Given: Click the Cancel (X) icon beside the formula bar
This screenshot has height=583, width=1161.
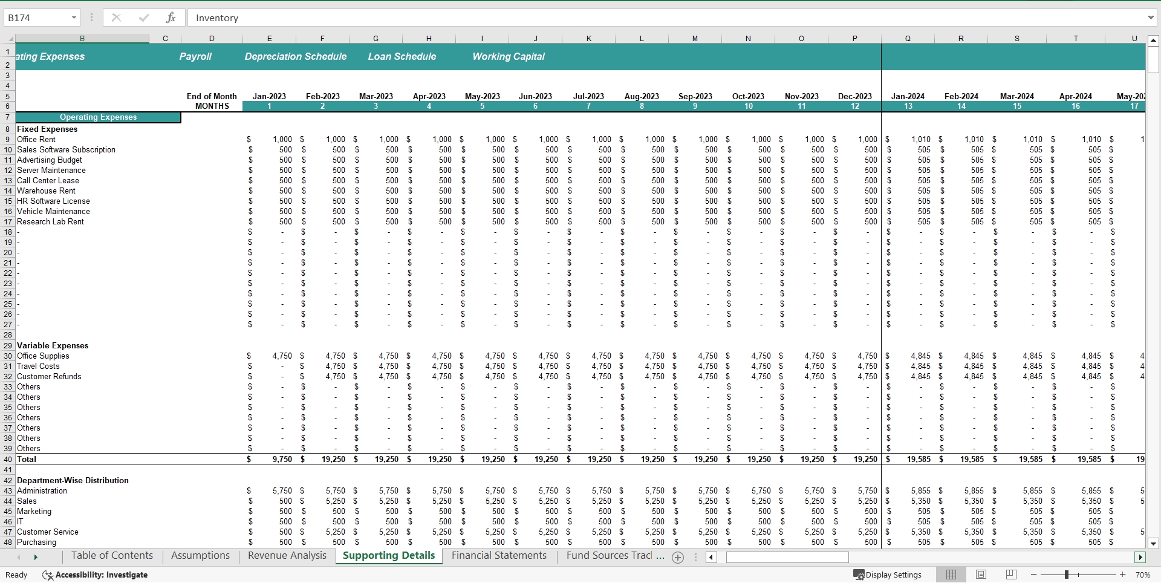Looking at the screenshot, I should 116,18.
